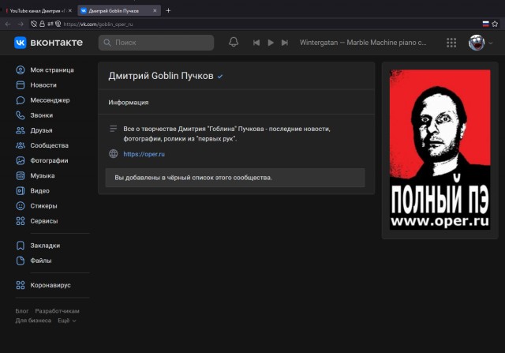This screenshot has height=353, width=505.
Task: Go forward in browser history
Action: pos(21,24)
